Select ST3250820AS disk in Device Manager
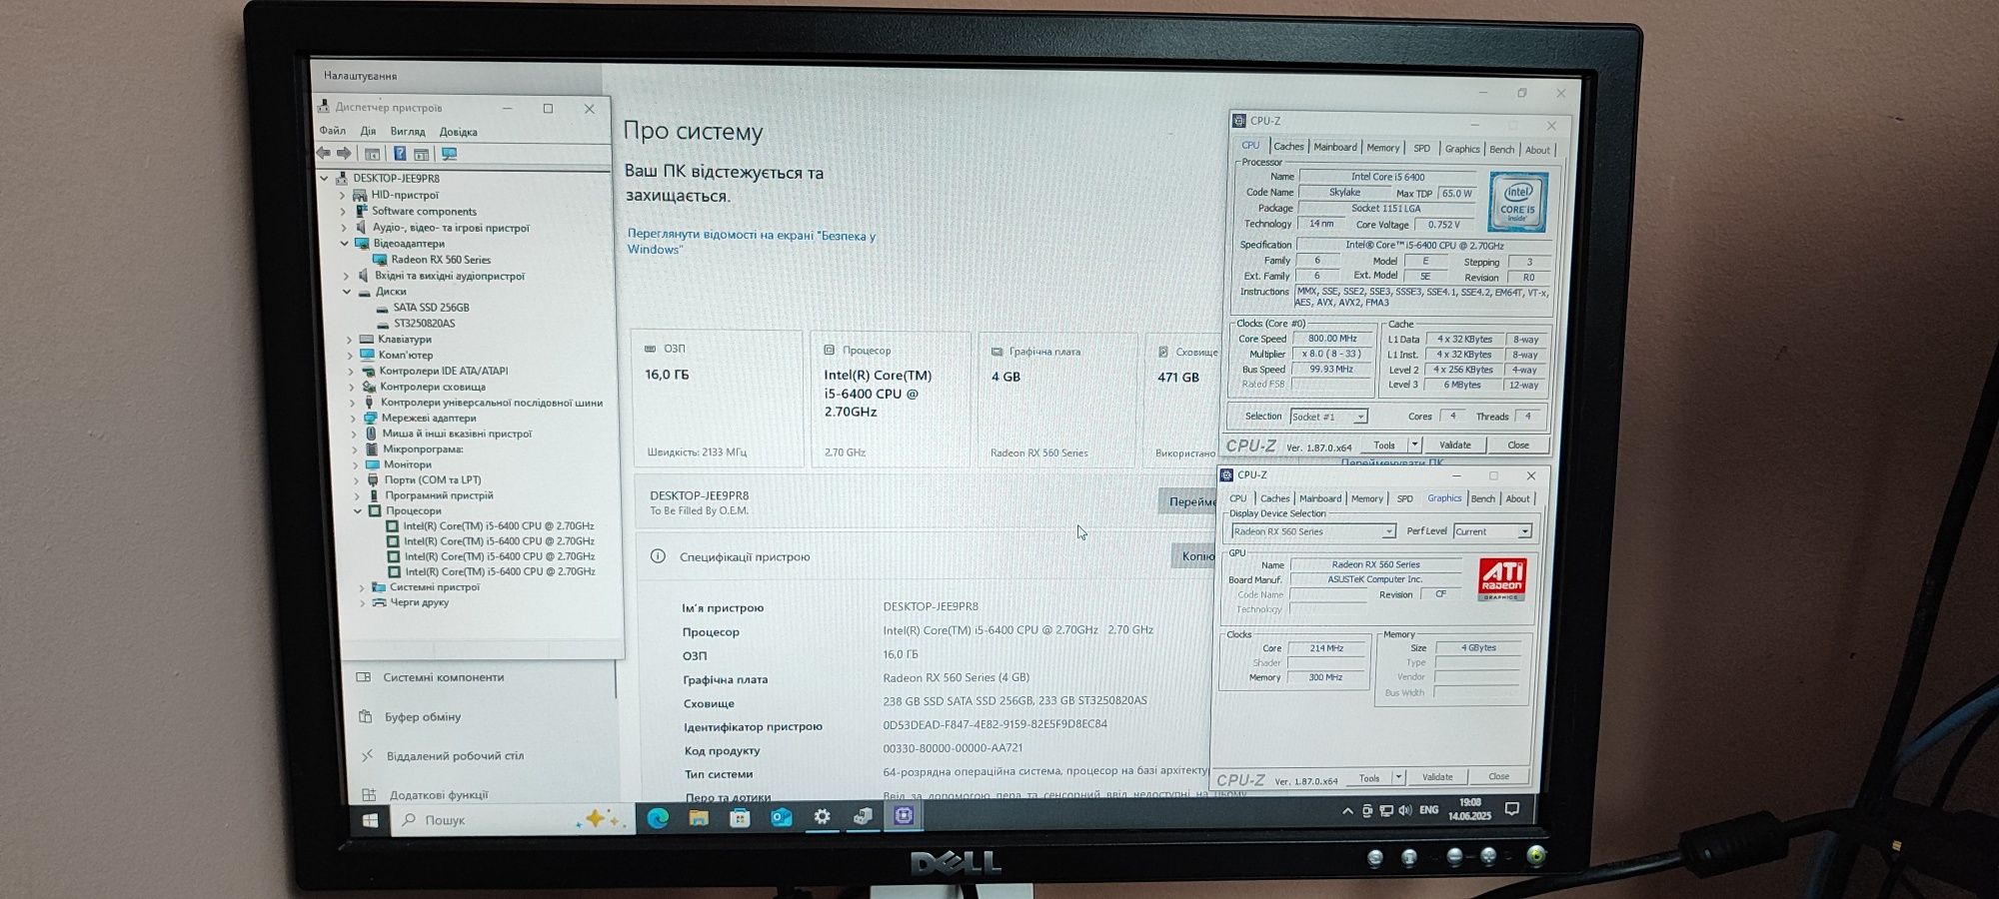The height and width of the screenshot is (899, 1999). tap(424, 323)
